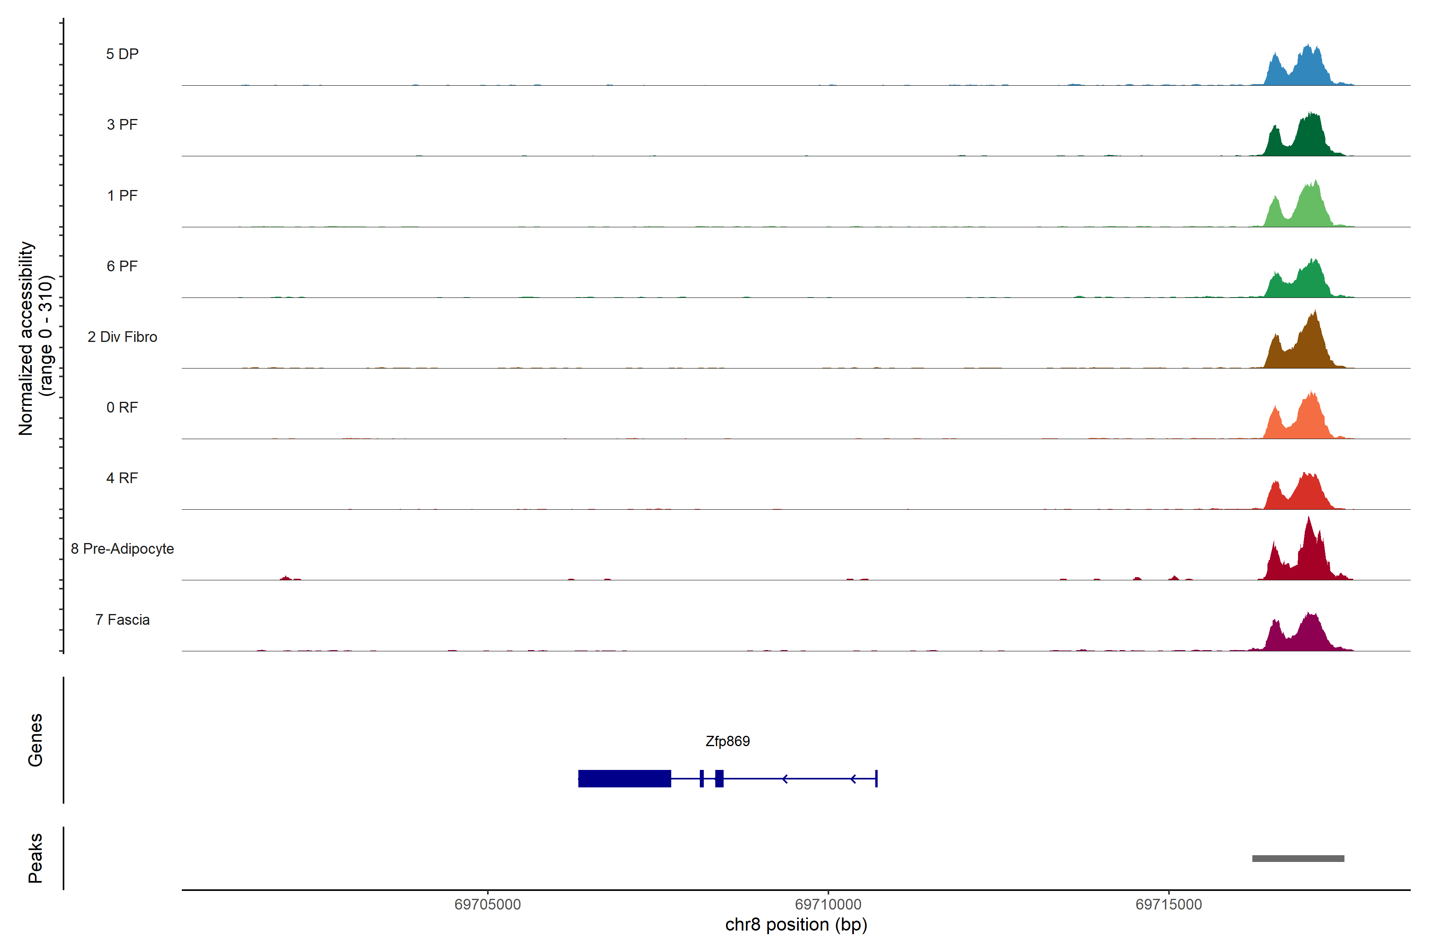This screenshot has width=1429, height=952.
Task: Click the 69715000 axis tick label
Action: pos(1168,905)
